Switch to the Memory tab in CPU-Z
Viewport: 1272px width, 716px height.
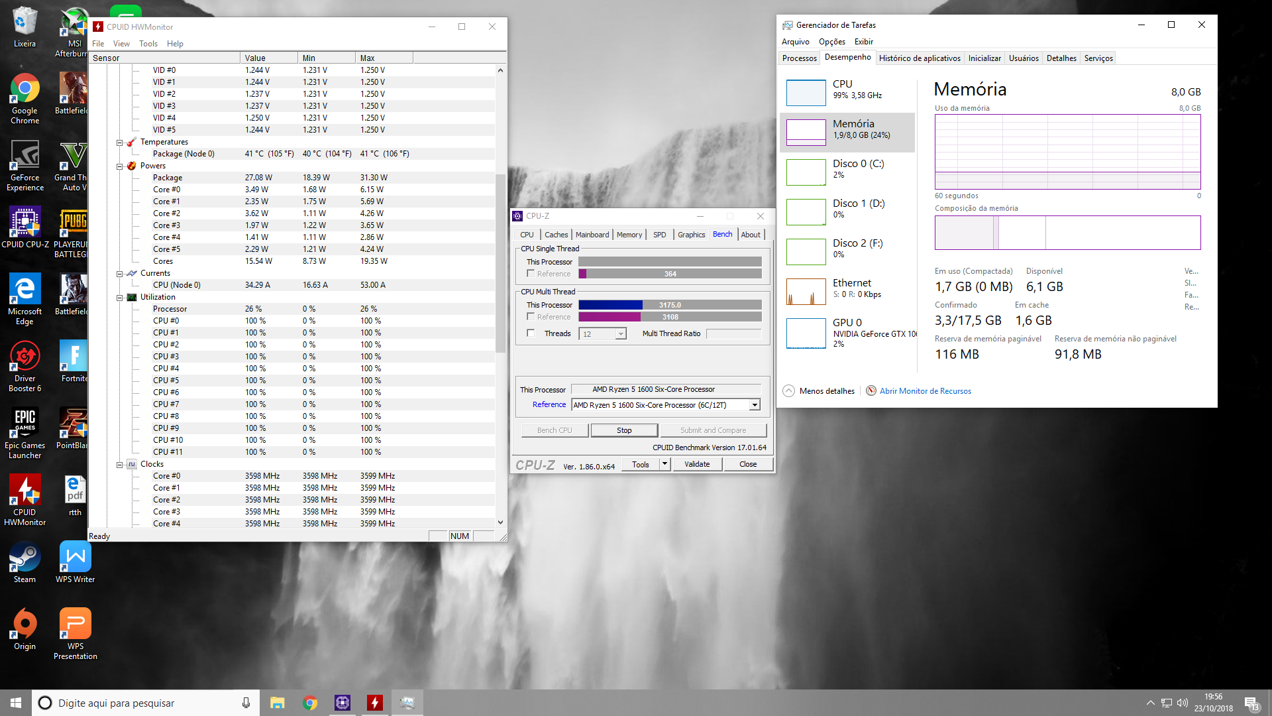point(629,235)
